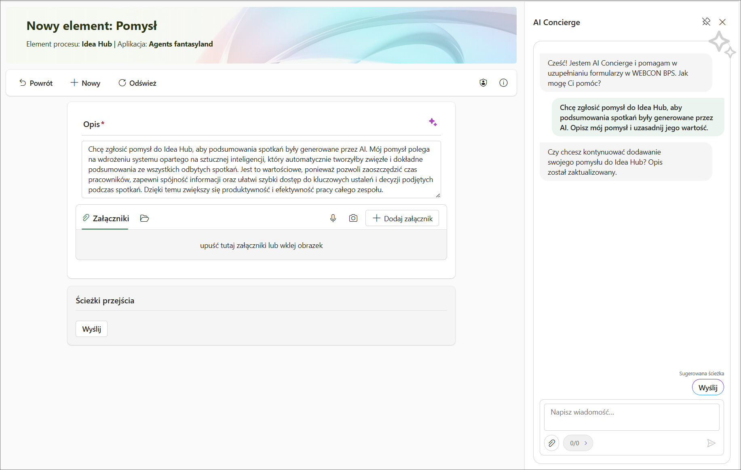Open the camera icon to capture an image
Viewport: 741px width, 470px height.
click(x=353, y=218)
